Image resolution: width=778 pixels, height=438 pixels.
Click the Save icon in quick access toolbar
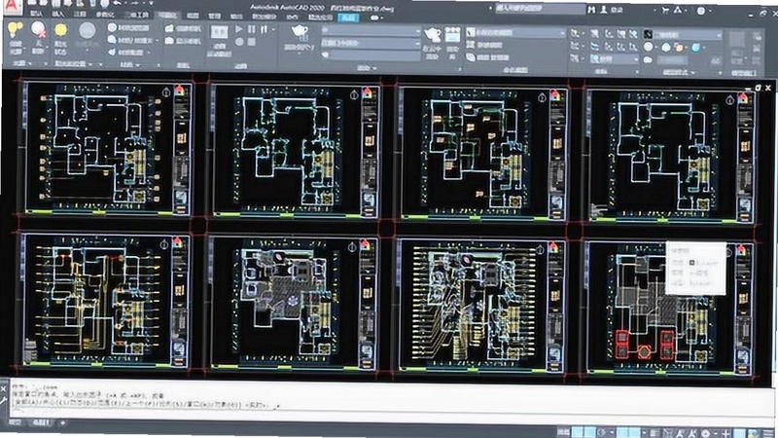pyautogui.click(x=58, y=4)
